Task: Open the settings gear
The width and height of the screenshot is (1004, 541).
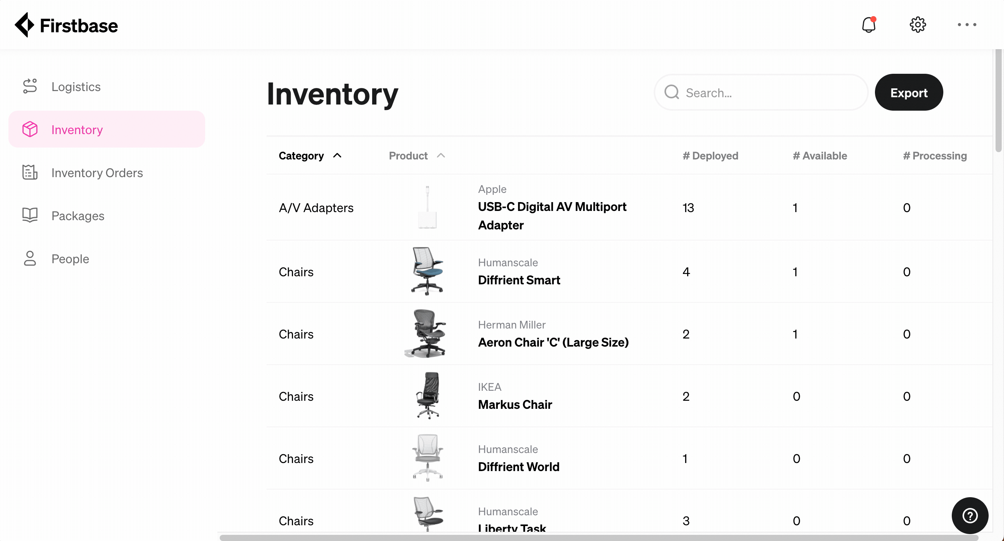Action: (x=918, y=25)
